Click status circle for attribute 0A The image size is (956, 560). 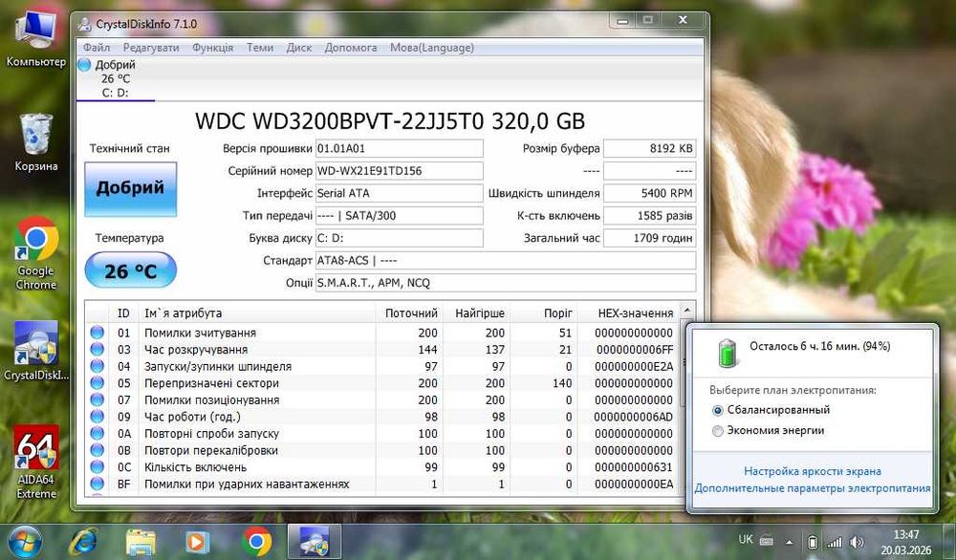(x=97, y=433)
